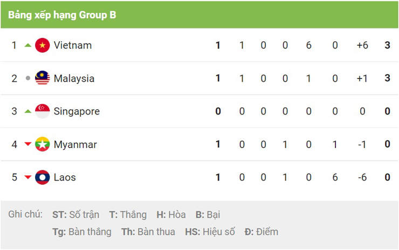This screenshot has height=250, width=399.
Task: Click Laos's red down-arrow rank indicator
Action: point(28,177)
